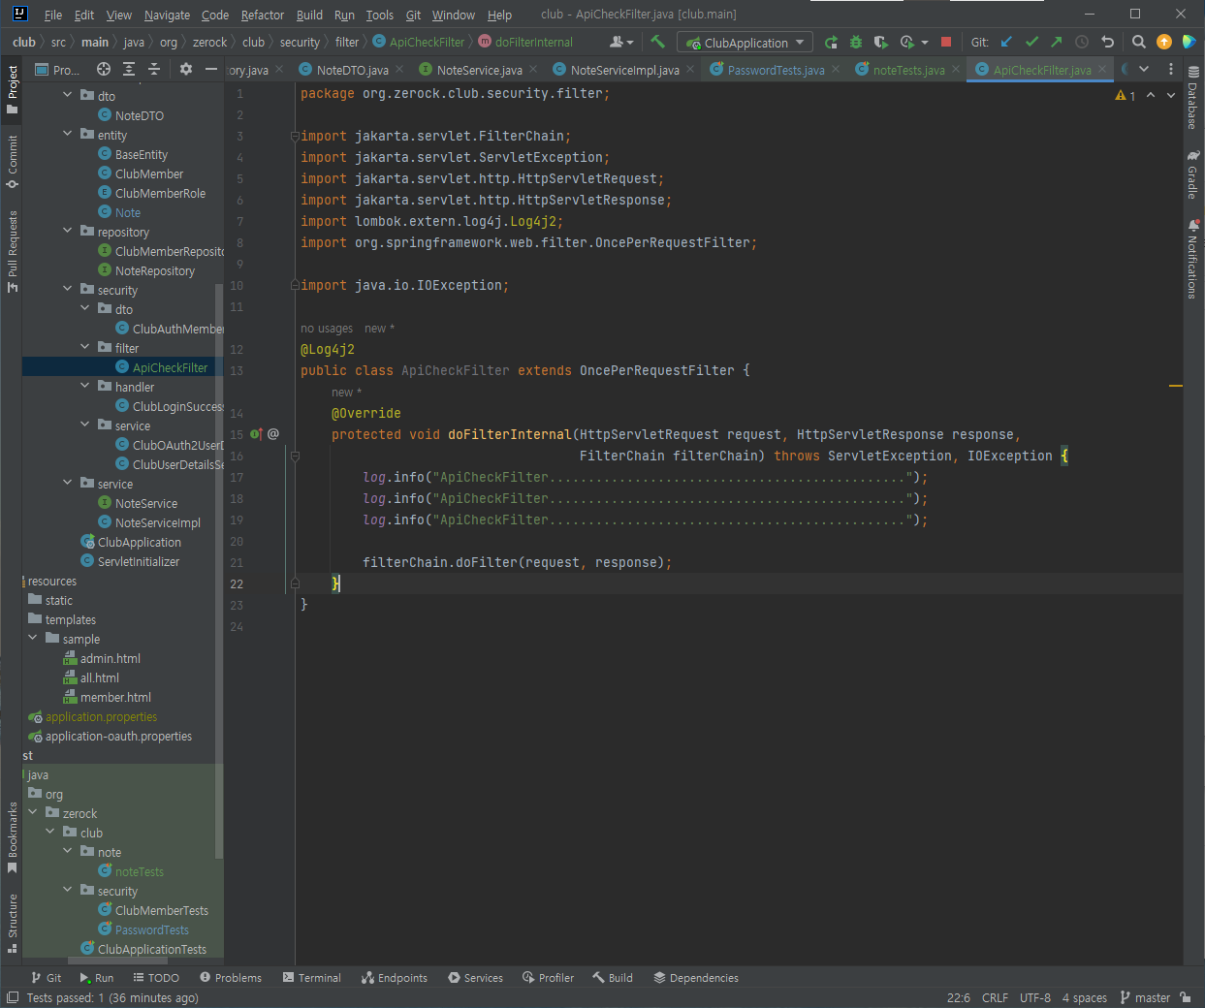Screen dimensions: 1205x1008
Task: Run ClubApplication with the green run icon
Action: 831,42
